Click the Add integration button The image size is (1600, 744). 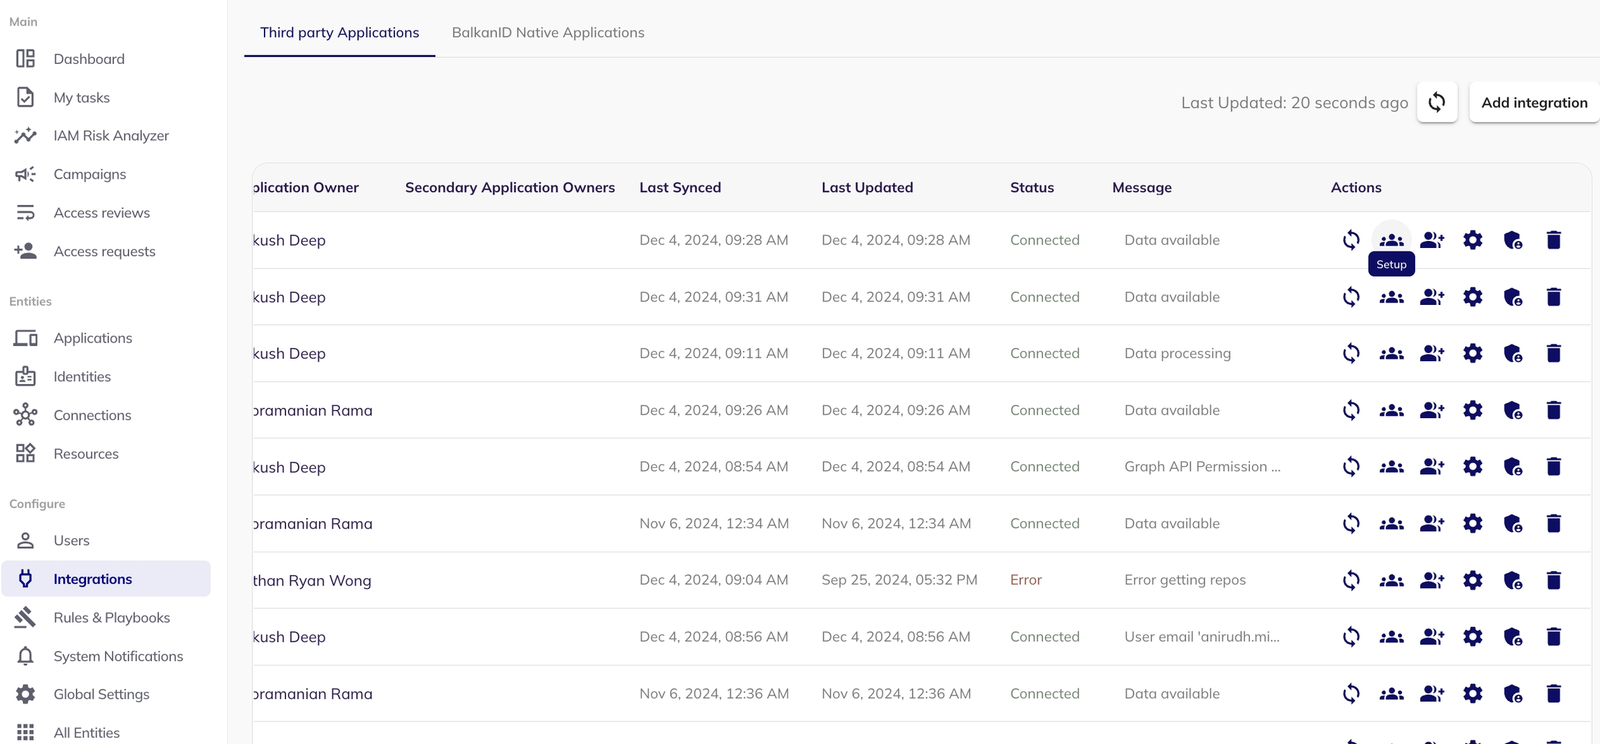[1534, 103]
